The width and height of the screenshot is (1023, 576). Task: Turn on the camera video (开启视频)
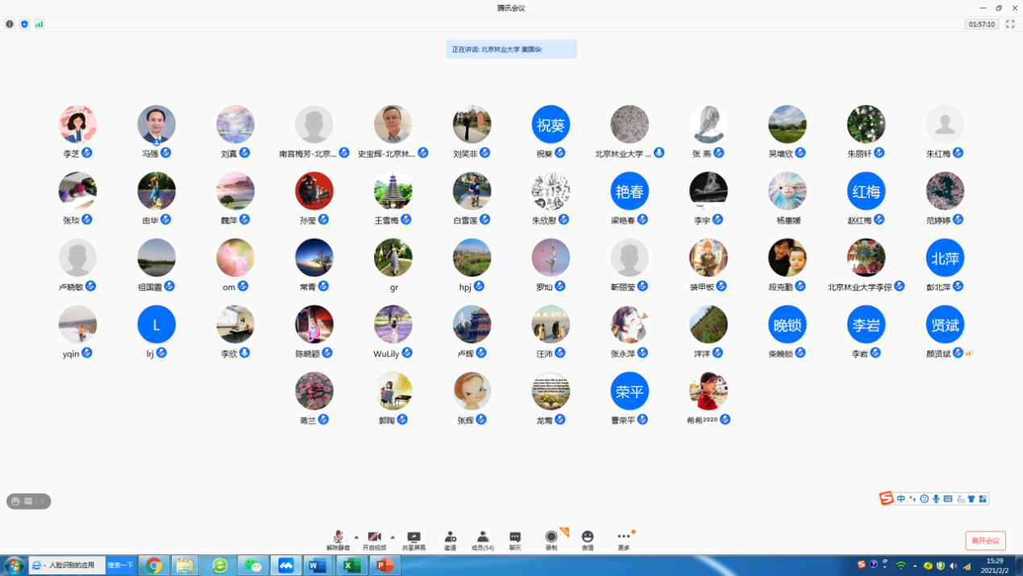pyautogui.click(x=374, y=539)
